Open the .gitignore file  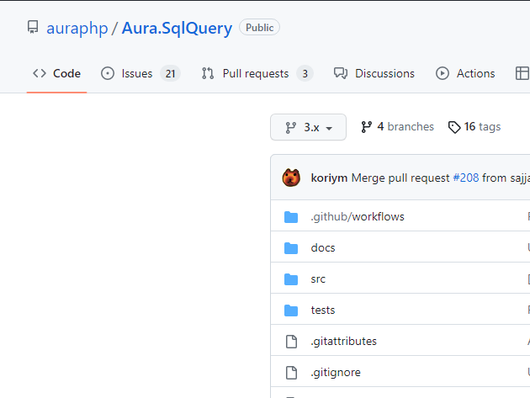pyautogui.click(x=336, y=372)
